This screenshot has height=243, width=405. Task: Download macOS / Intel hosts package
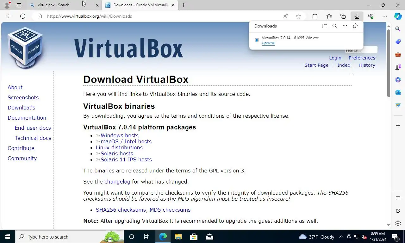pyautogui.click(x=126, y=141)
